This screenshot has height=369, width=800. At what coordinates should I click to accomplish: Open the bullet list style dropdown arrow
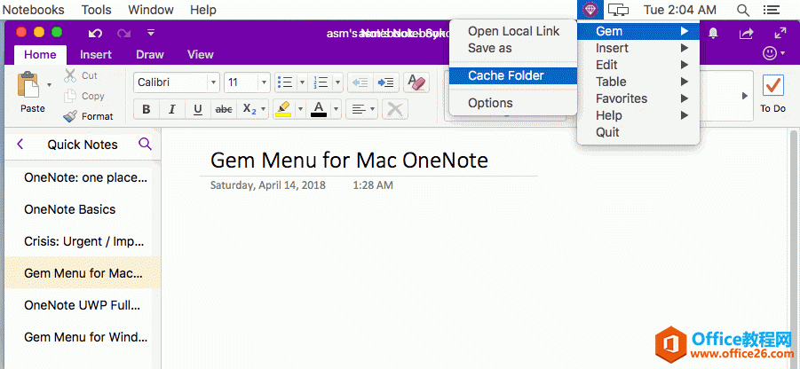click(x=302, y=82)
